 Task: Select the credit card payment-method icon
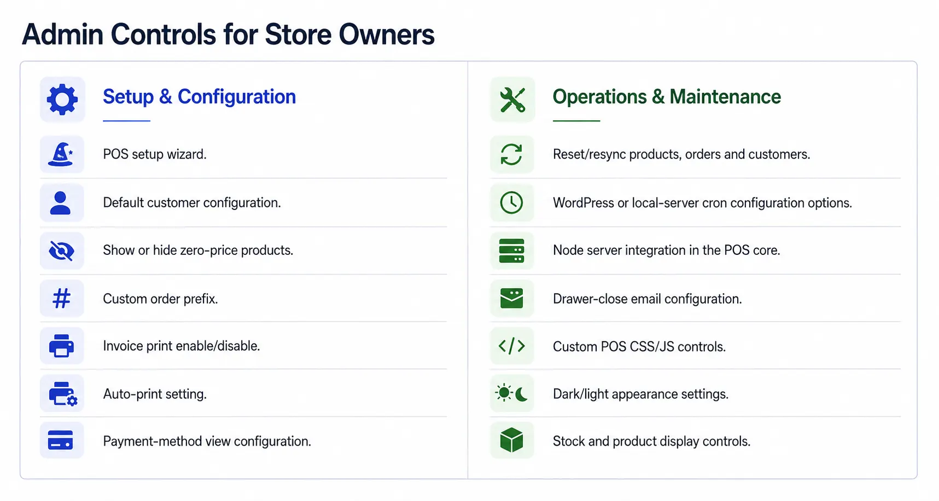coord(61,440)
